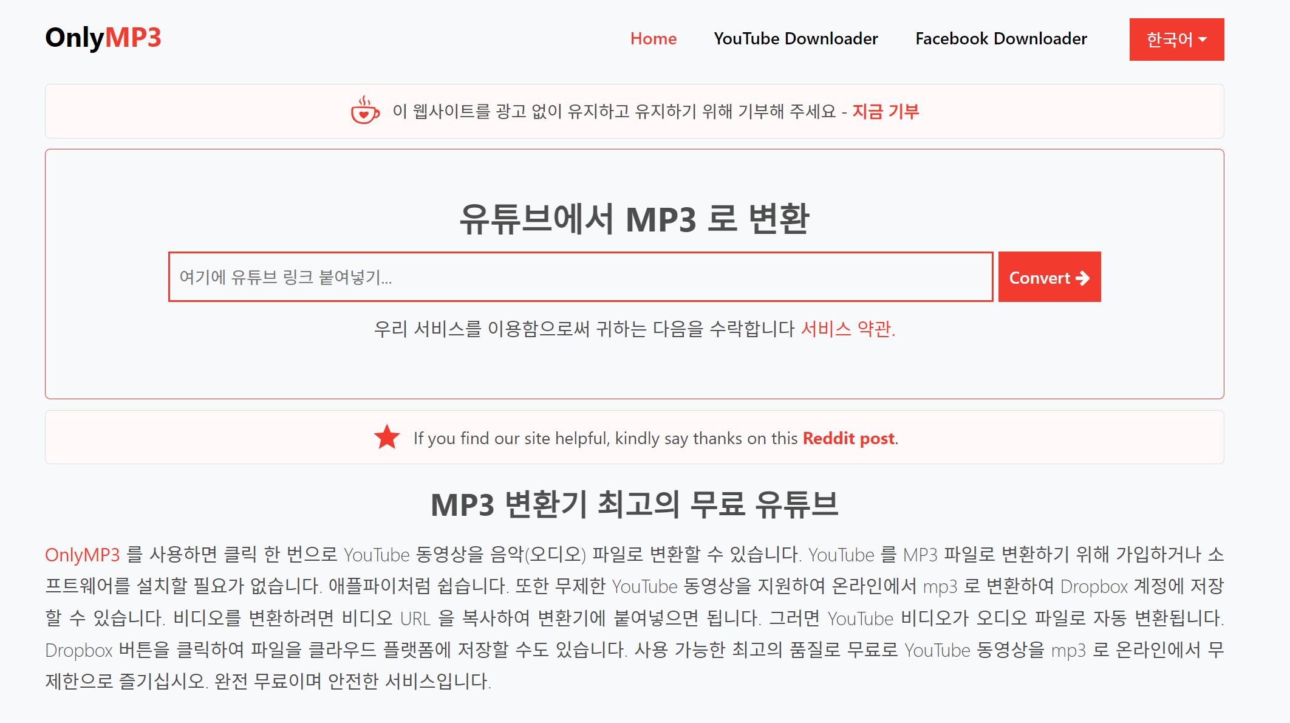Image resolution: width=1290 pixels, height=723 pixels.
Task: Open the Reddit post link
Action: point(848,438)
